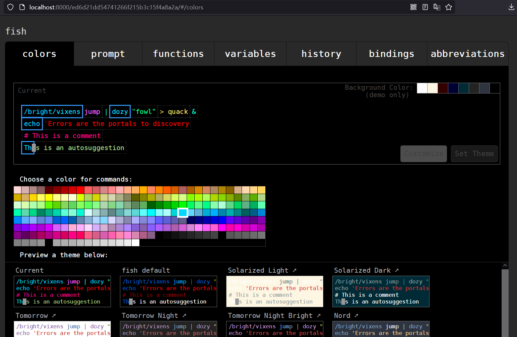
Task: Switch to the prompt tab
Action: pos(108,54)
